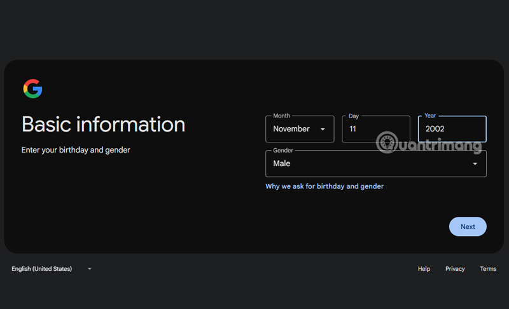Viewport: 509px width, 309px height.
Task: Click the Google logo
Action: click(x=32, y=88)
